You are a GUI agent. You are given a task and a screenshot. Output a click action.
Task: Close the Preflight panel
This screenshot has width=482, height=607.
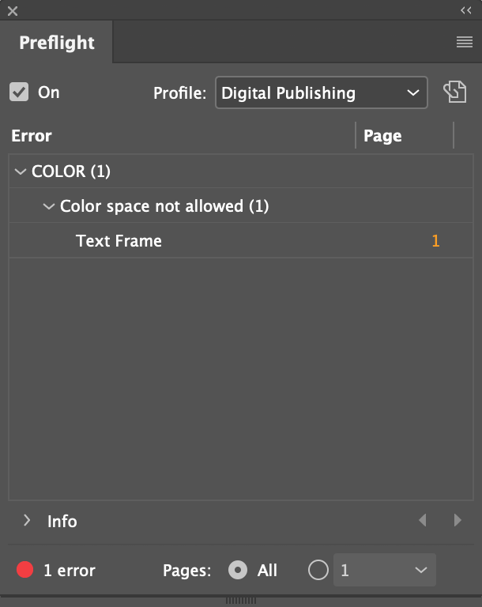pos(13,11)
